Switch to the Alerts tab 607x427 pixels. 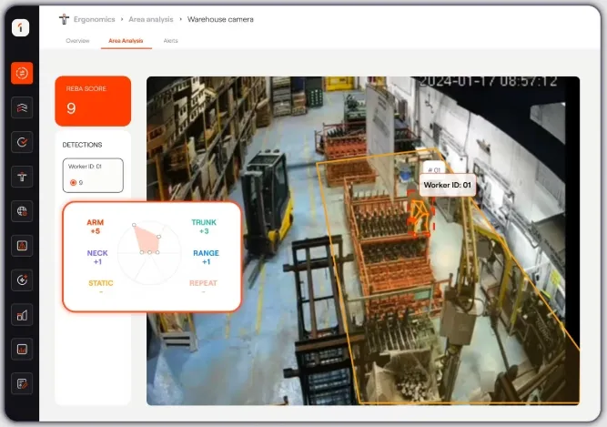click(170, 41)
